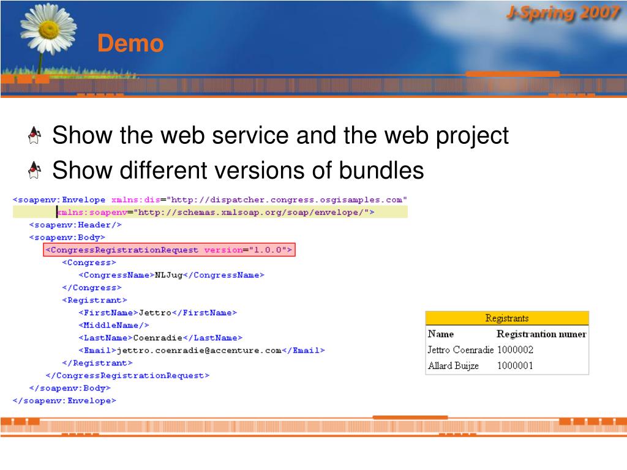Screen dimensions: 627x470
Task: Click the '<MiddleName/>' line
Action: click(114, 326)
